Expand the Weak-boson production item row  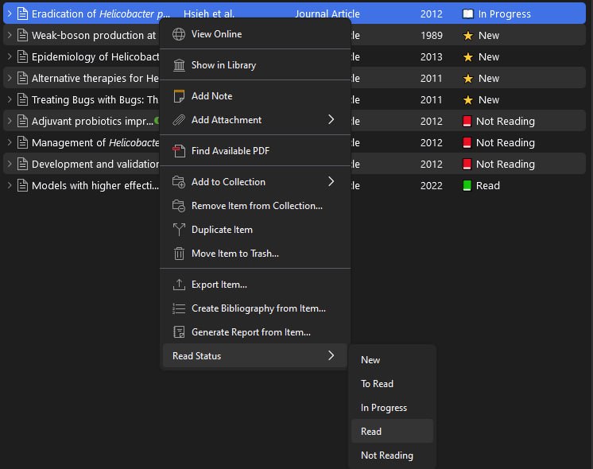[x=10, y=36]
